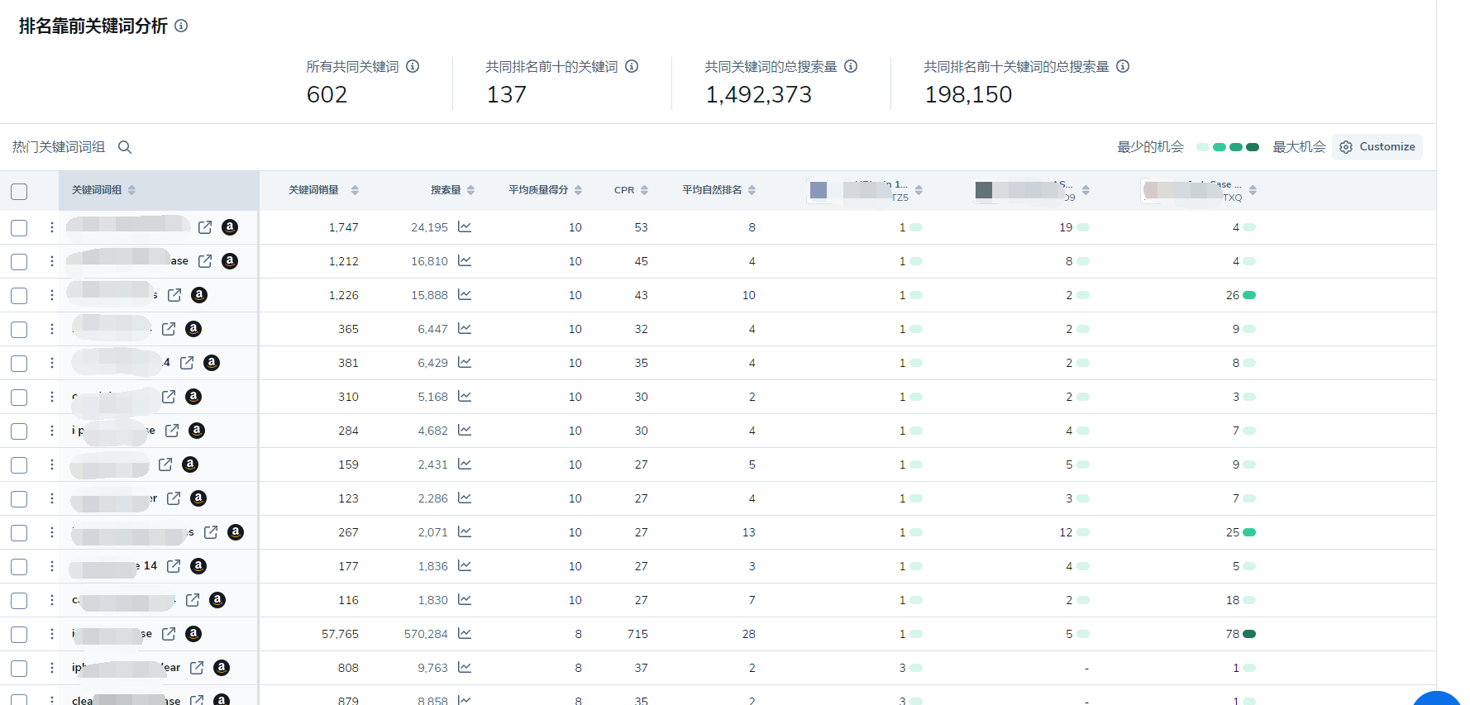This screenshot has width=1470, height=705.
Task: Show info for 共同排名前十的关键词
Action: click(x=632, y=66)
